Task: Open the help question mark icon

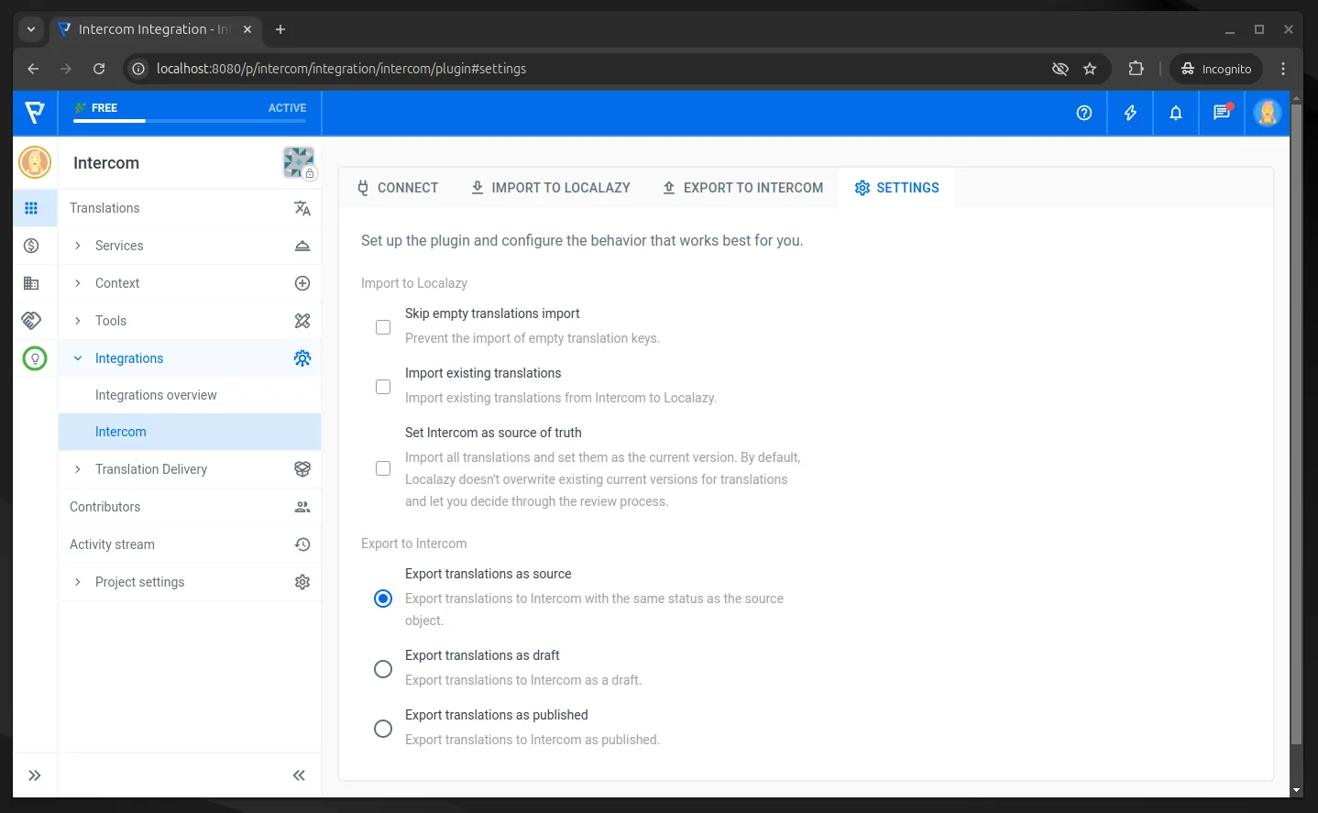Action: pos(1084,113)
